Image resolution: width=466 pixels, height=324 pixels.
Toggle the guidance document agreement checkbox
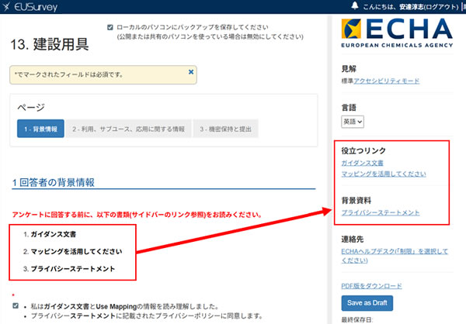16,305
